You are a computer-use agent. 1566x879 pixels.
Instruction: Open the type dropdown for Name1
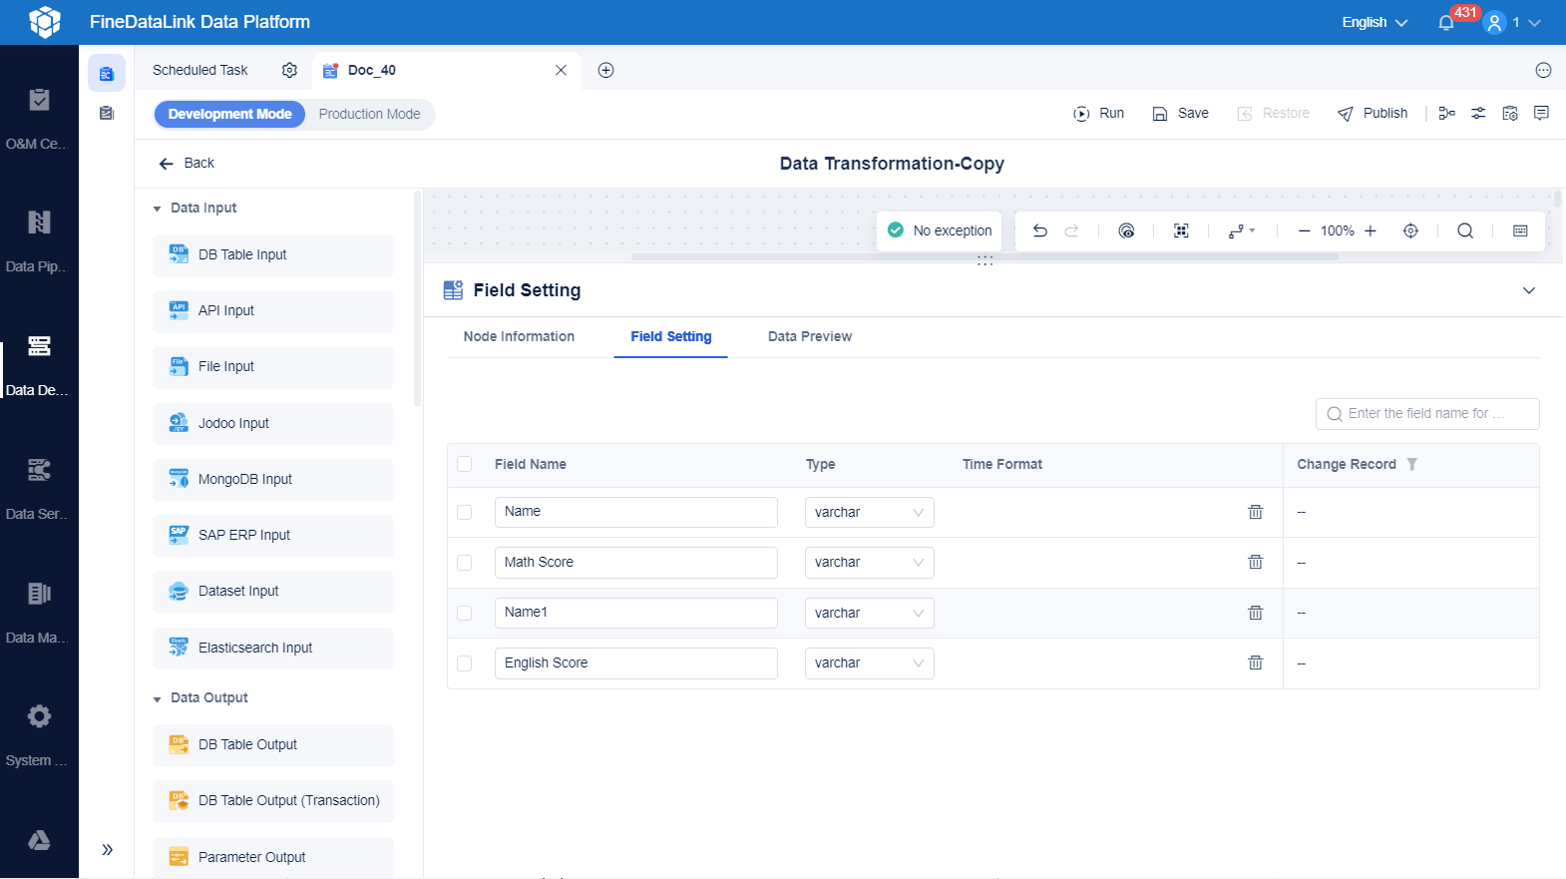pyautogui.click(x=869, y=613)
